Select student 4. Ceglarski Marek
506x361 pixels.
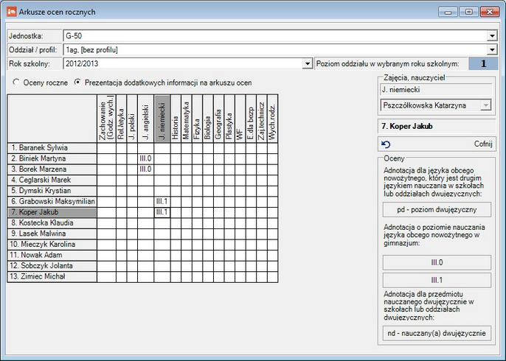(x=52, y=180)
